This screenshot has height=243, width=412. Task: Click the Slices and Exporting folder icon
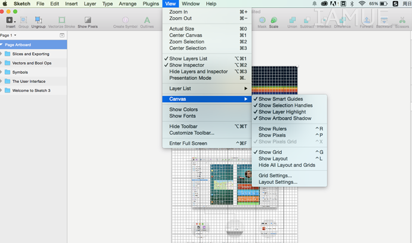coord(8,54)
